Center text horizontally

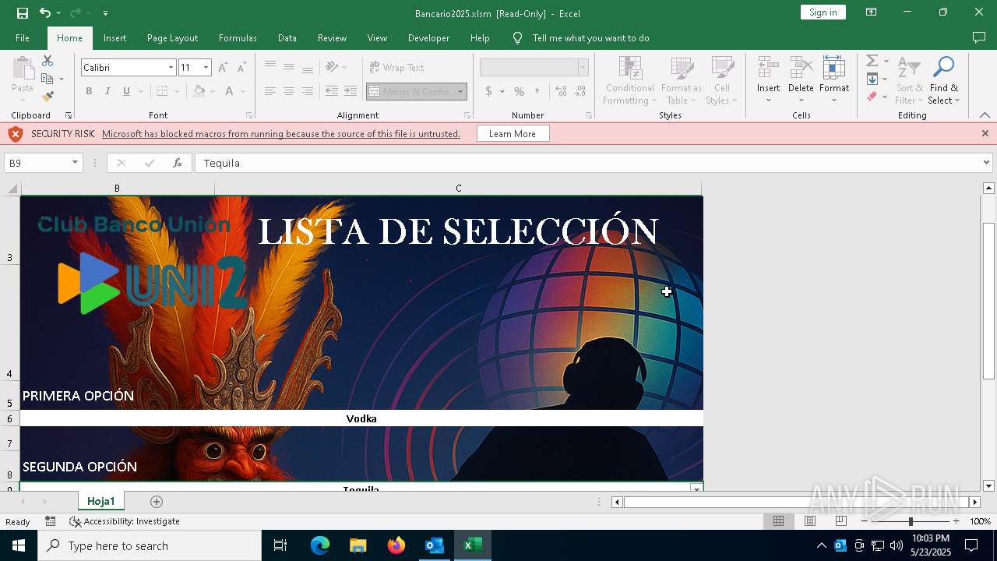[289, 91]
